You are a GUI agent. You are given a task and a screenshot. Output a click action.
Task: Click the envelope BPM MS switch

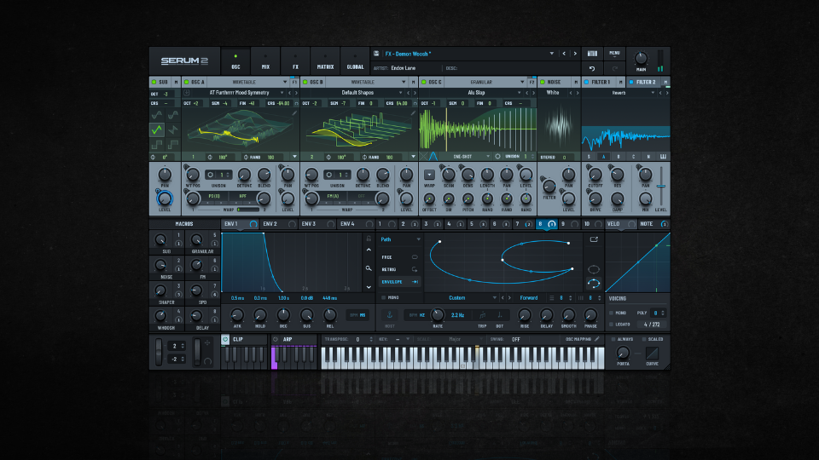[x=357, y=315]
